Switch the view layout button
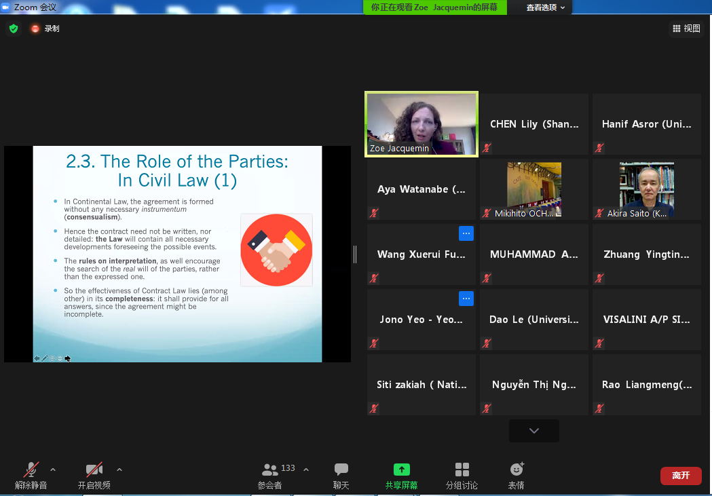Screen dimensions: 712x496 point(686,28)
